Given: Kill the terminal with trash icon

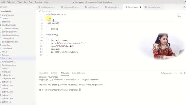Looking at the screenshot, I should (x=185, y=73).
